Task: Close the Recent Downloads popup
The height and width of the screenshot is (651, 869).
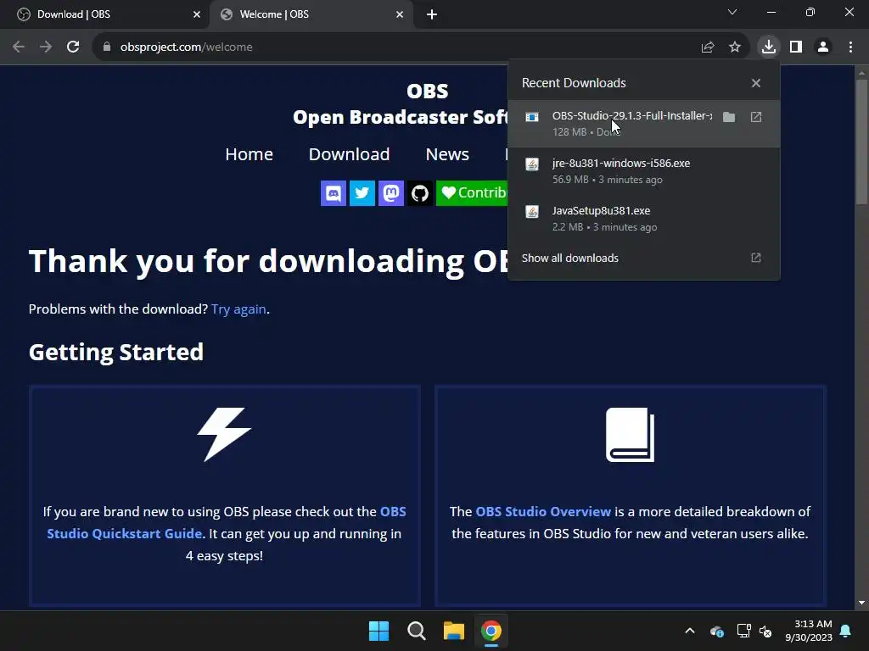Action: [756, 83]
